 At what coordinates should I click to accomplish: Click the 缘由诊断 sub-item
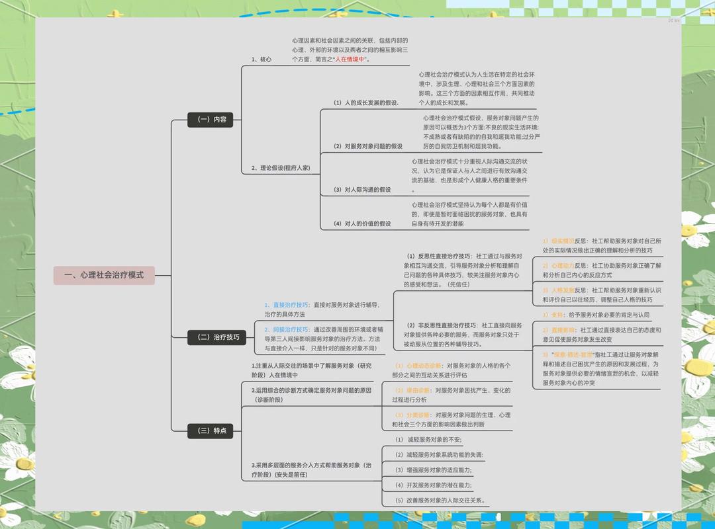[x=451, y=395]
